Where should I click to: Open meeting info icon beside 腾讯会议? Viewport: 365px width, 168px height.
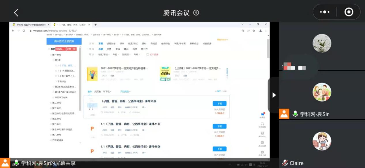click(x=196, y=13)
